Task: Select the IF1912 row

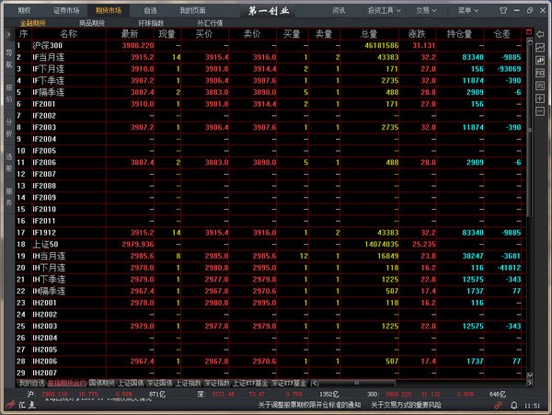Action: [x=270, y=233]
